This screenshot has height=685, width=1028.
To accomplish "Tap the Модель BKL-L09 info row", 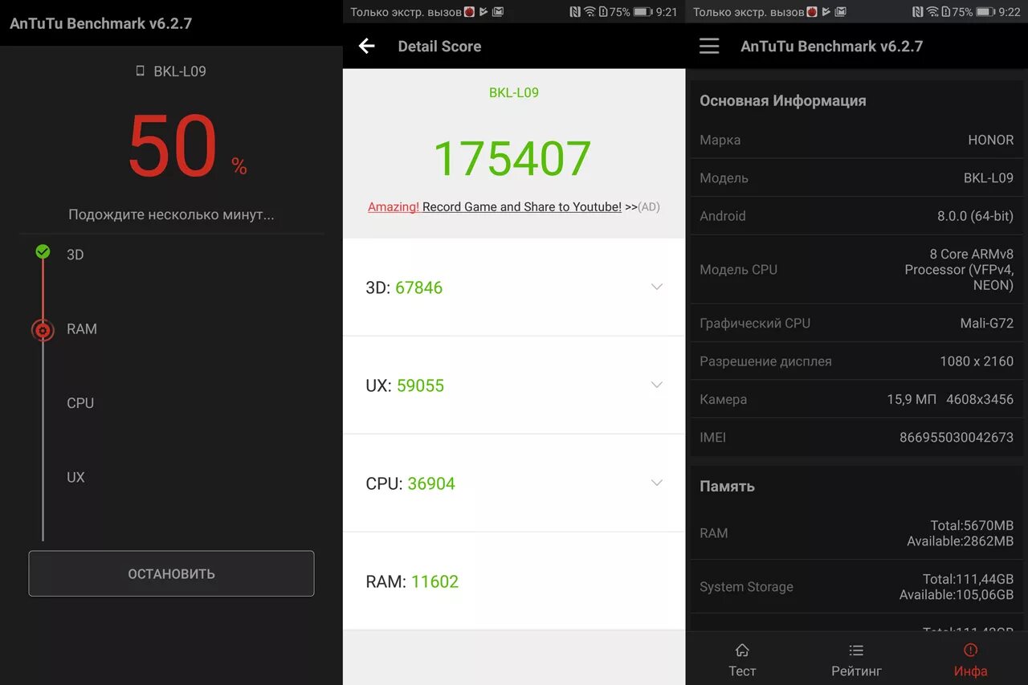I will pos(856,177).
